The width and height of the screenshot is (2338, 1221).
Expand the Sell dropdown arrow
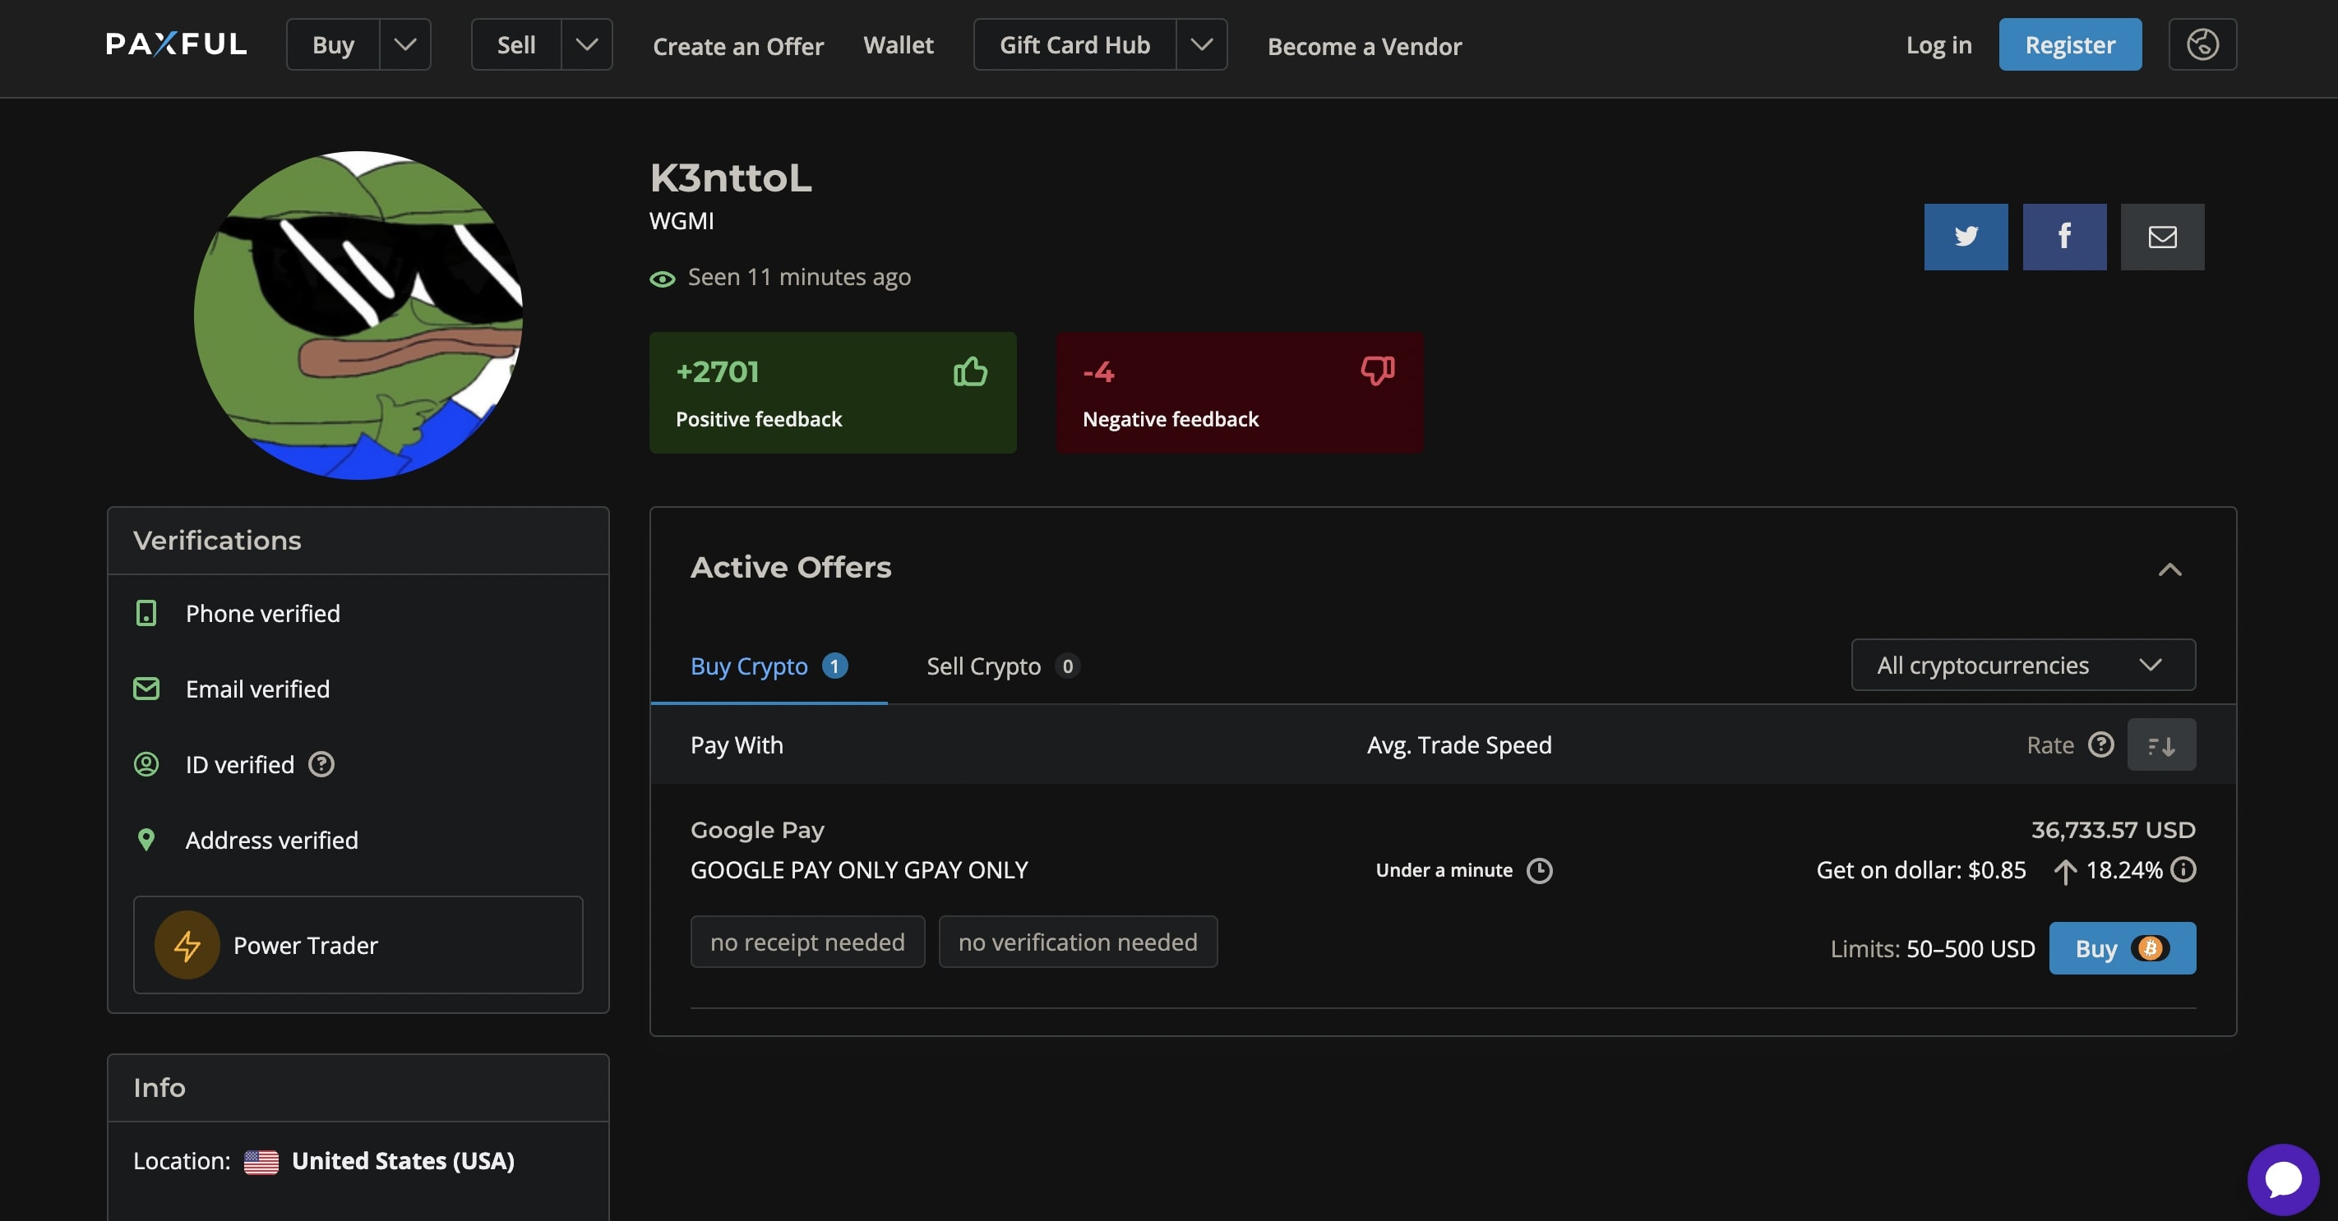[586, 44]
